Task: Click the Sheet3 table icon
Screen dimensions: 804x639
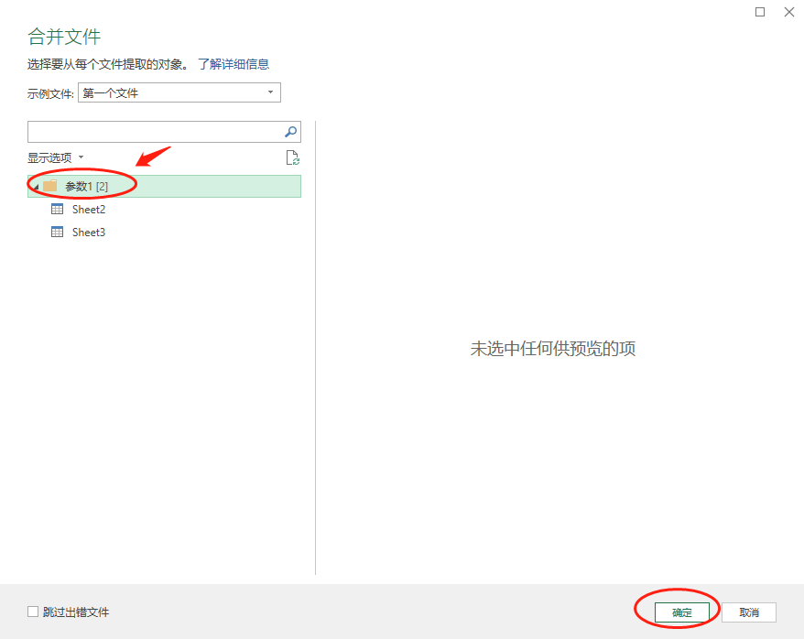Action: coord(57,233)
